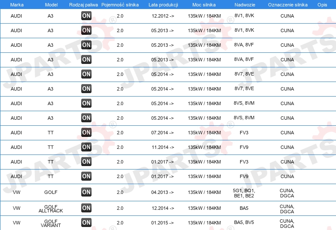
Task: Click the body codes 5G1, BQ1, BE1, BE2
Action: pos(244,193)
